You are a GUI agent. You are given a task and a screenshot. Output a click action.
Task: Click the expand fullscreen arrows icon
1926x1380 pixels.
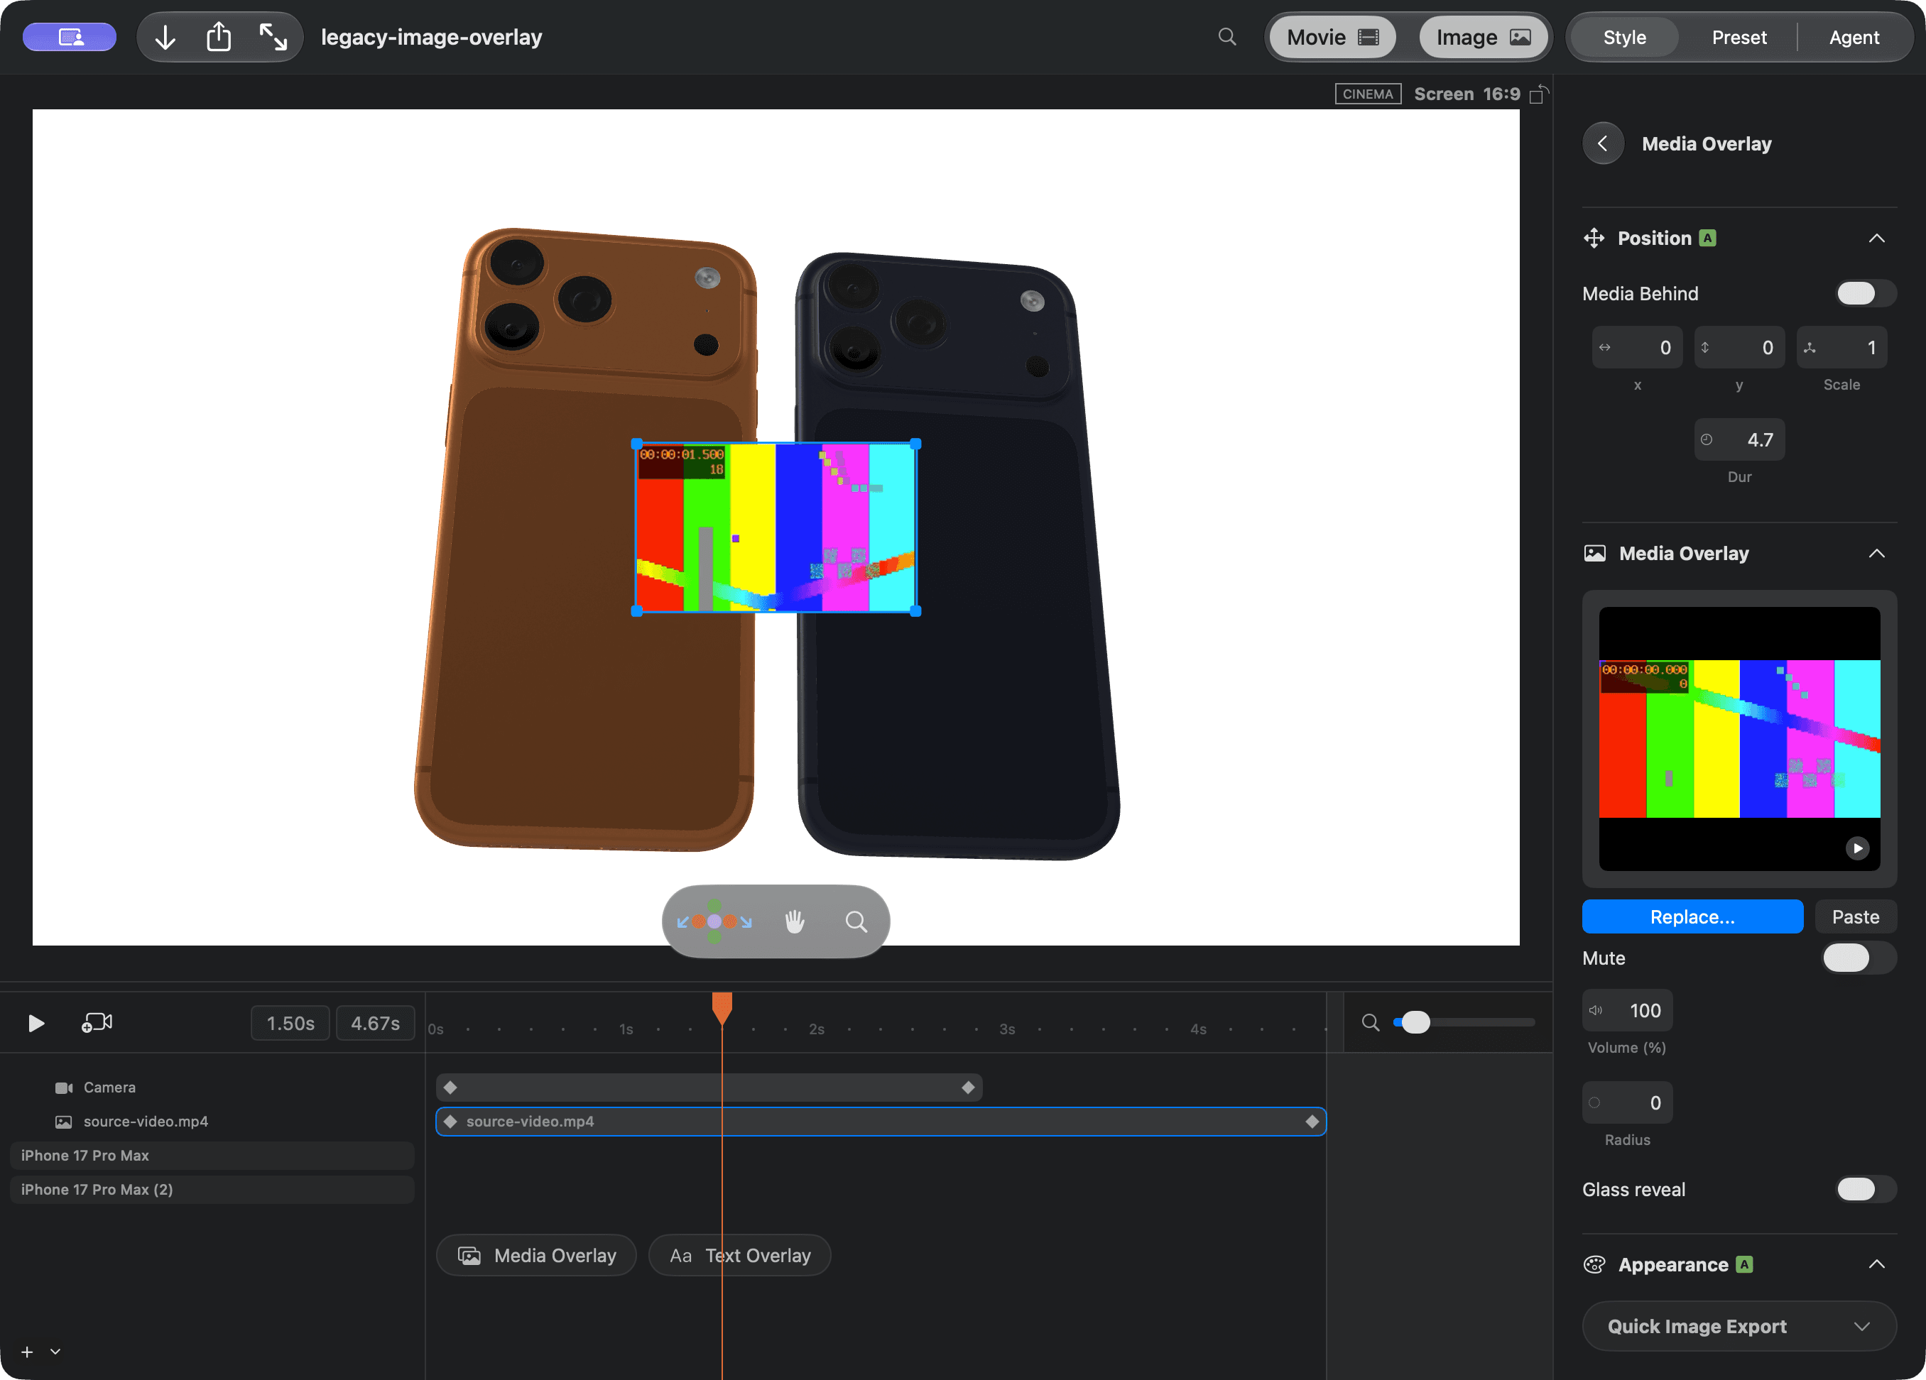pyautogui.click(x=273, y=38)
